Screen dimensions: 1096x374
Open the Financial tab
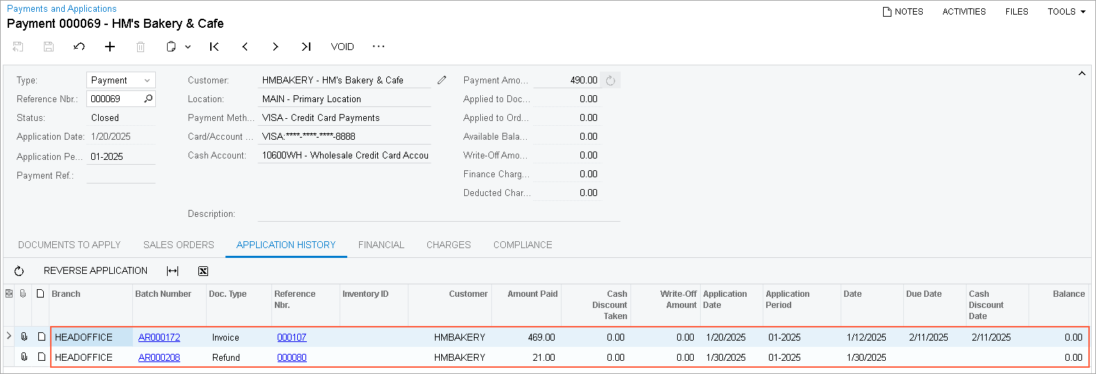[x=381, y=245]
